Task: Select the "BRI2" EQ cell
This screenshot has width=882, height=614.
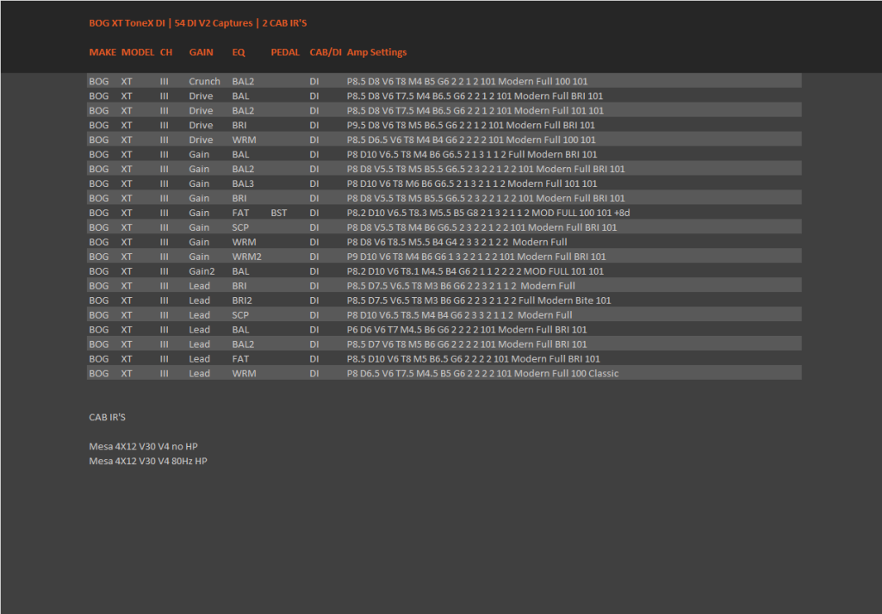Action: click(242, 301)
